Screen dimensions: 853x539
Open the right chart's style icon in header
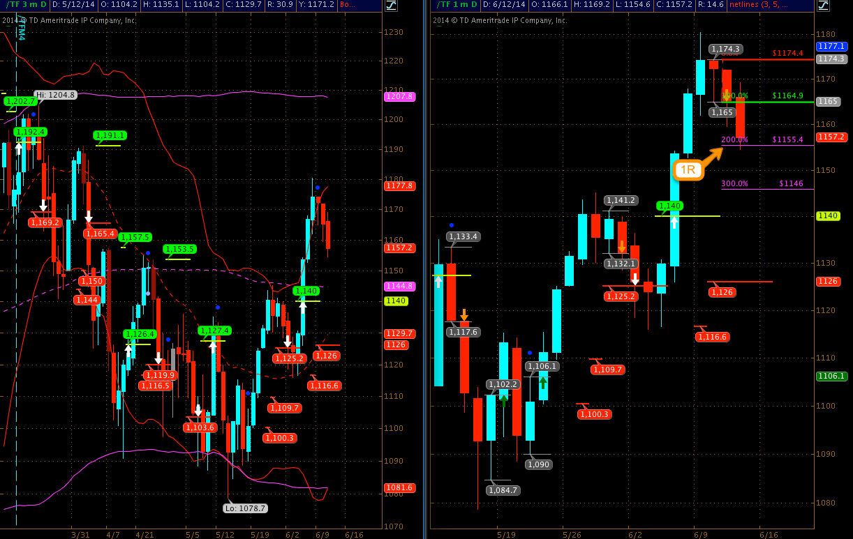coord(823,5)
